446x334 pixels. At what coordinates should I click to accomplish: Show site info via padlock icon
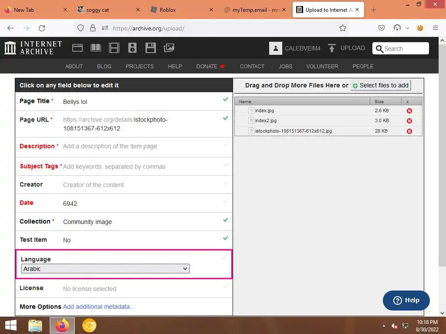pyautogui.click(x=93, y=28)
